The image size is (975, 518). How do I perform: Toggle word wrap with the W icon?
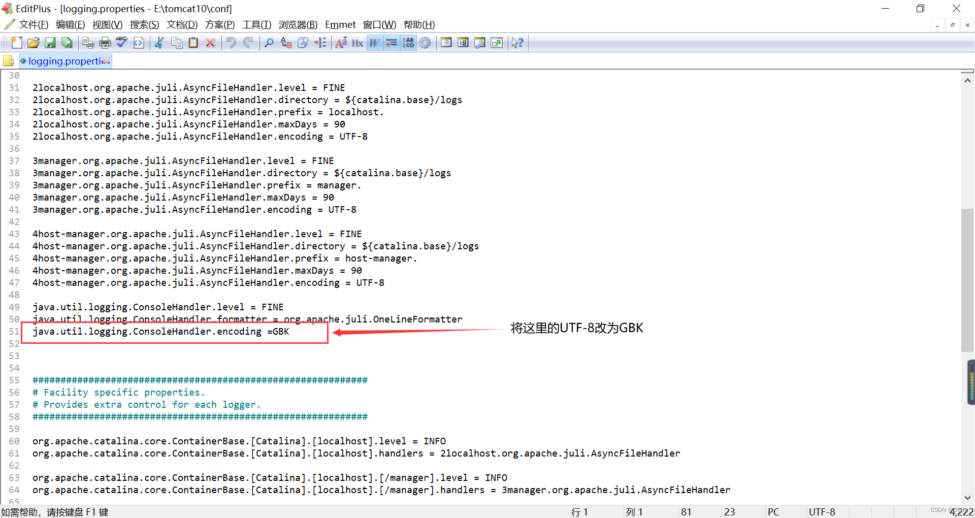click(374, 43)
